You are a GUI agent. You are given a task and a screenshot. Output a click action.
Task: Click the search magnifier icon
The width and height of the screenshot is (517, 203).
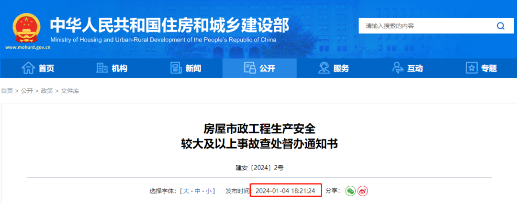pyautogui.click(x=501, y=26)
